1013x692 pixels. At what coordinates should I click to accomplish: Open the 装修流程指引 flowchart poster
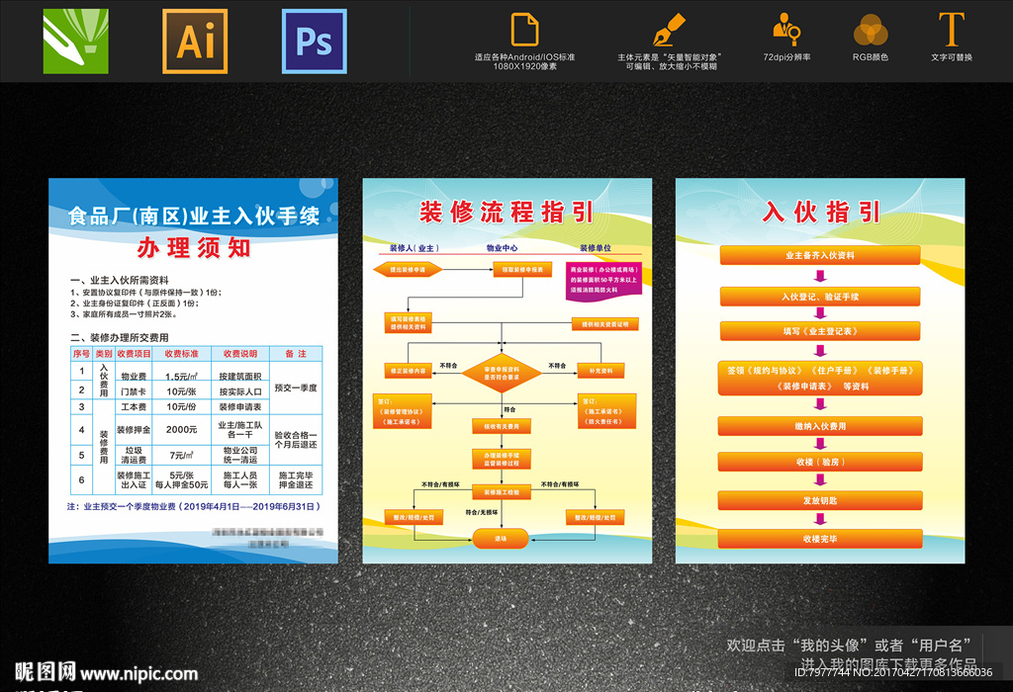tap(507, 371)
